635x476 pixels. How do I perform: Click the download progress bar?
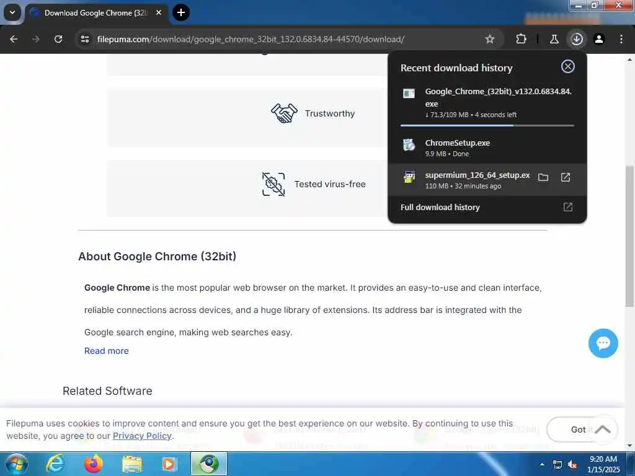click(487, 125)
